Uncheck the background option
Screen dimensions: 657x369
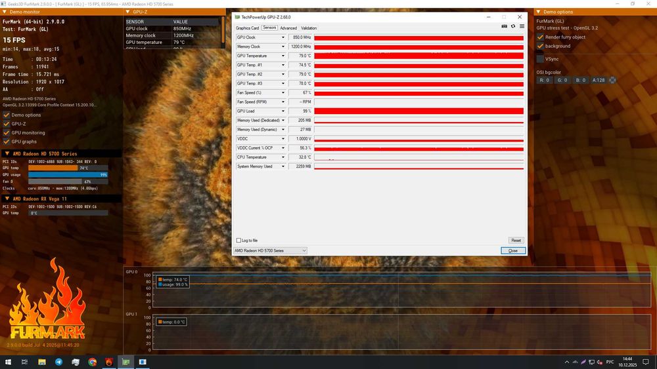[540, 46]
